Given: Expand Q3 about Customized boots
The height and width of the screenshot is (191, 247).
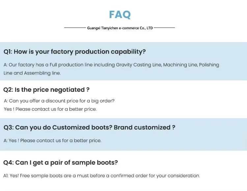Looking at the screenshot, I should pyautogui.click(x=89, y=127).
